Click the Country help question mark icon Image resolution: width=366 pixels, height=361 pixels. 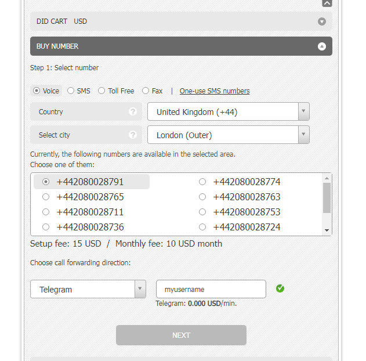[133, 112]
